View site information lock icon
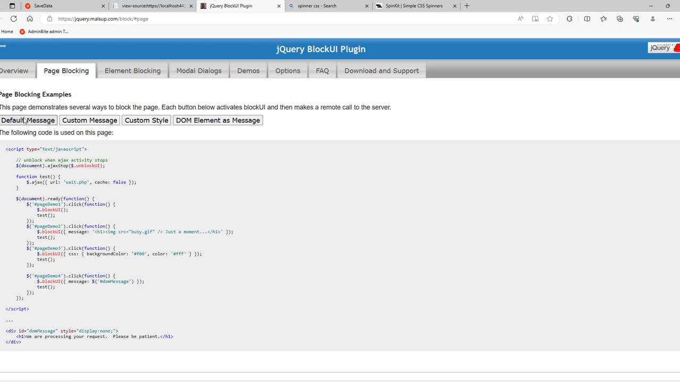The image size is (680, 382). click(x=49, y=19)
